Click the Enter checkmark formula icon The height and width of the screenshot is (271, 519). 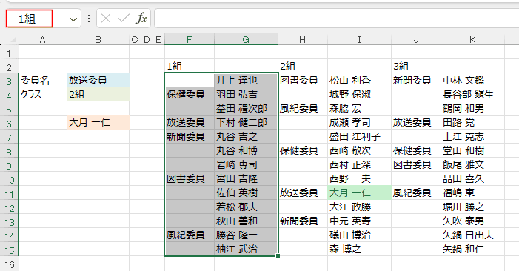(124, 19)
